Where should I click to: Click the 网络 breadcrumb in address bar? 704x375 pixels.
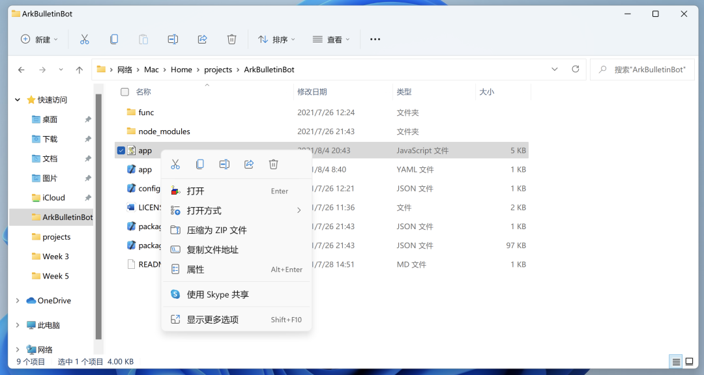point(125,70)
